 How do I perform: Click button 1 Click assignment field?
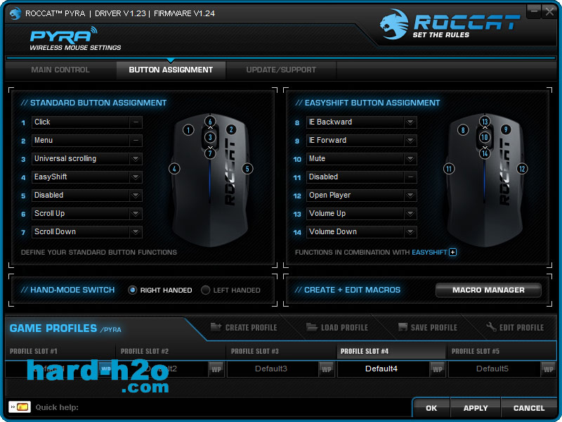click(86, 122)
